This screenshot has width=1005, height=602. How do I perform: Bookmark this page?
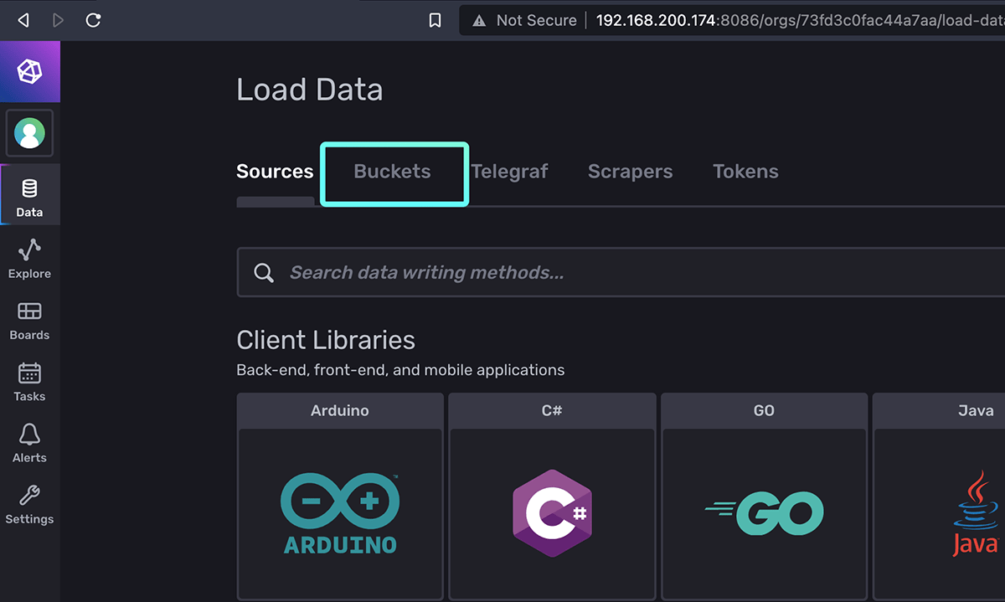[435, 20]
